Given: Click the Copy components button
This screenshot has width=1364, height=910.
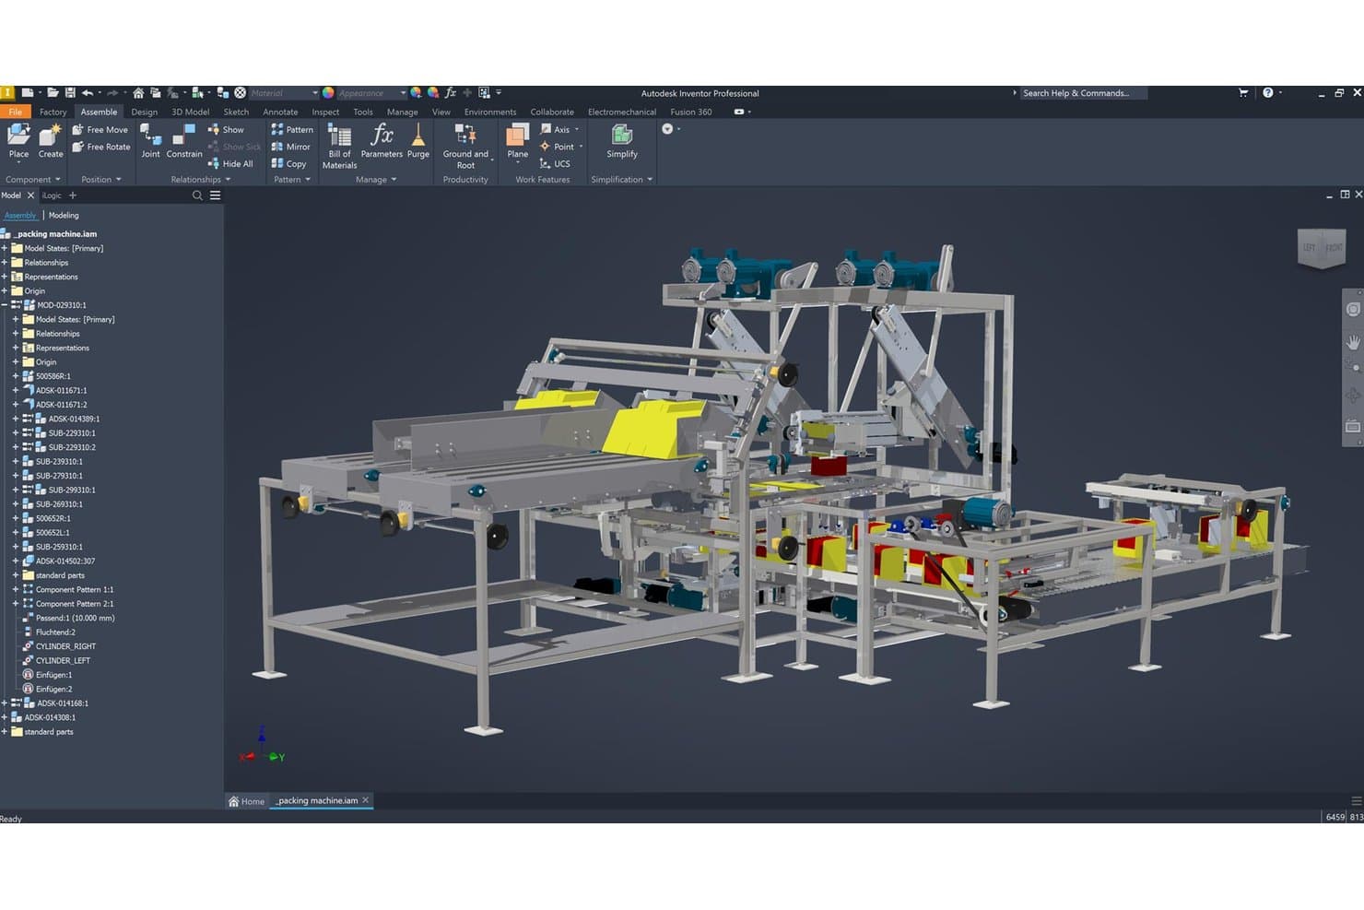Looking at the screenshot, I should click(288, 164).
